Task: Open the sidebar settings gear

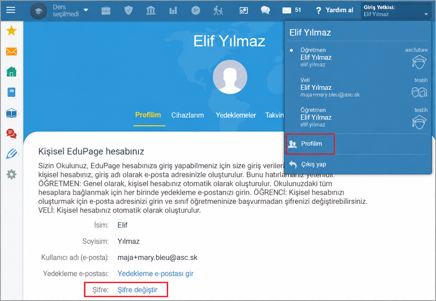Action: [x=11, y=174]
